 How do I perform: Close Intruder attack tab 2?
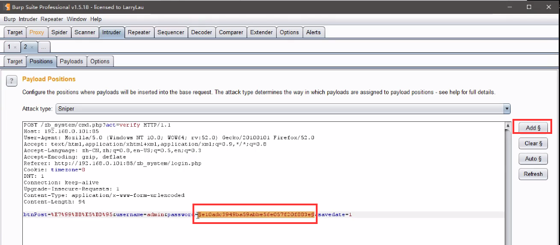(x=32, y=46)
